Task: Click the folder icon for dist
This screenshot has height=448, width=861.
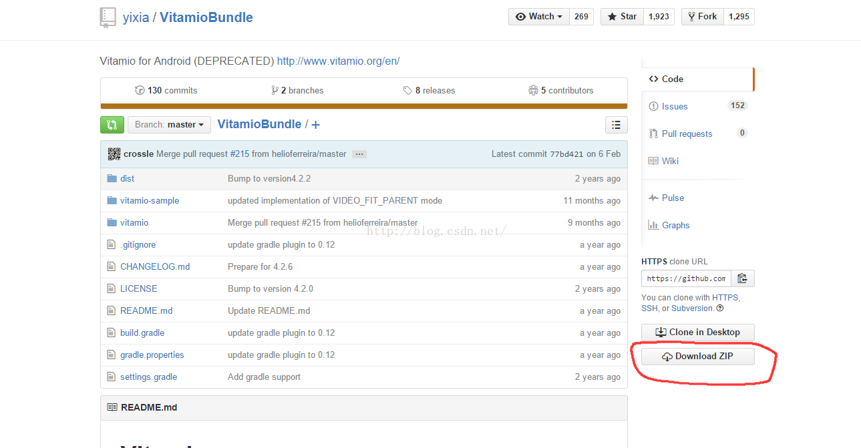Action: click(112, 178)
